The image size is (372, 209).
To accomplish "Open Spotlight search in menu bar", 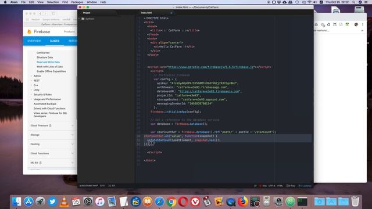I will coord(354,2).
